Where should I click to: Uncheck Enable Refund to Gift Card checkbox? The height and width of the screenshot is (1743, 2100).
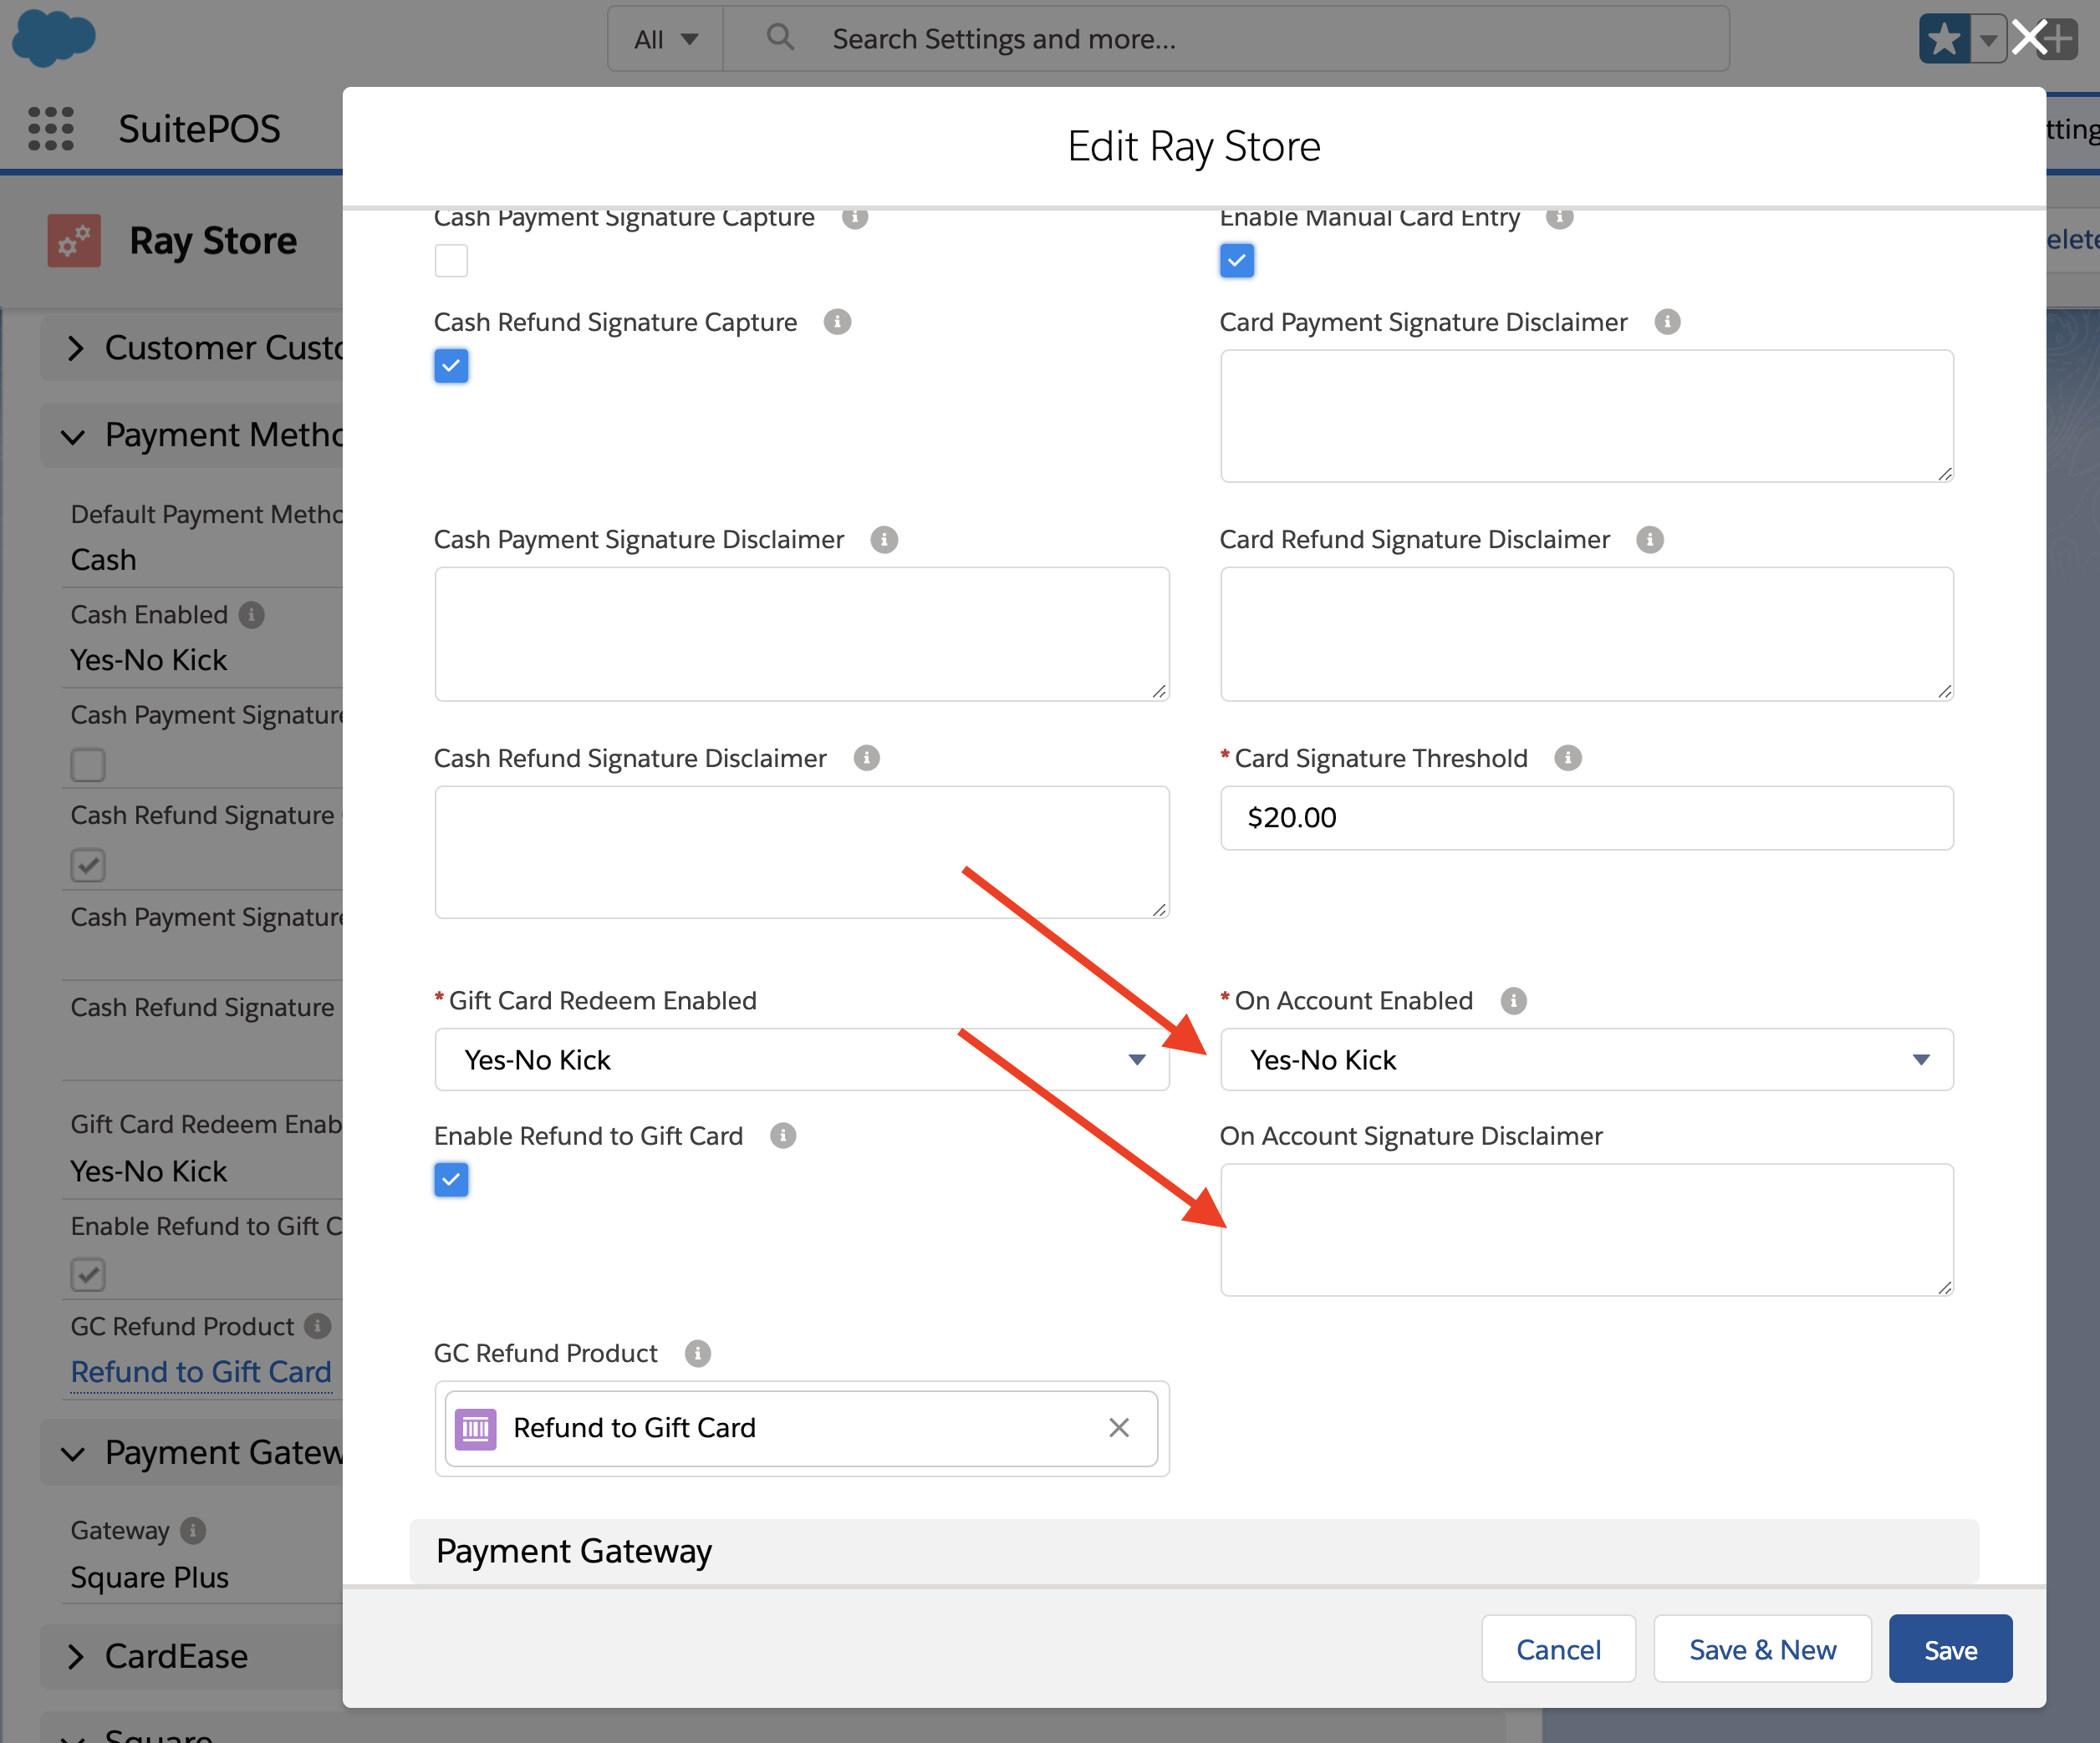tap(451, 1179)
